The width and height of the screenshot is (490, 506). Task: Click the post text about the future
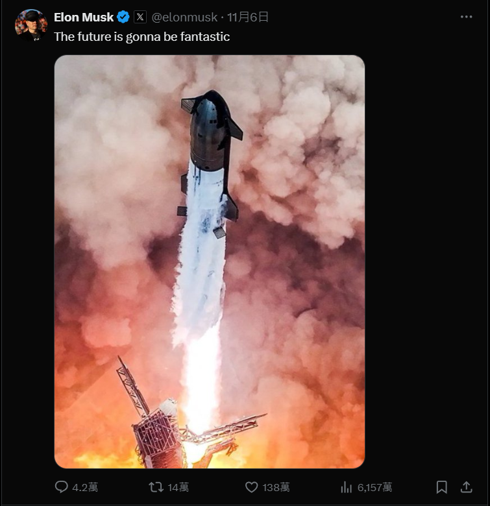(x=141, y=37)
